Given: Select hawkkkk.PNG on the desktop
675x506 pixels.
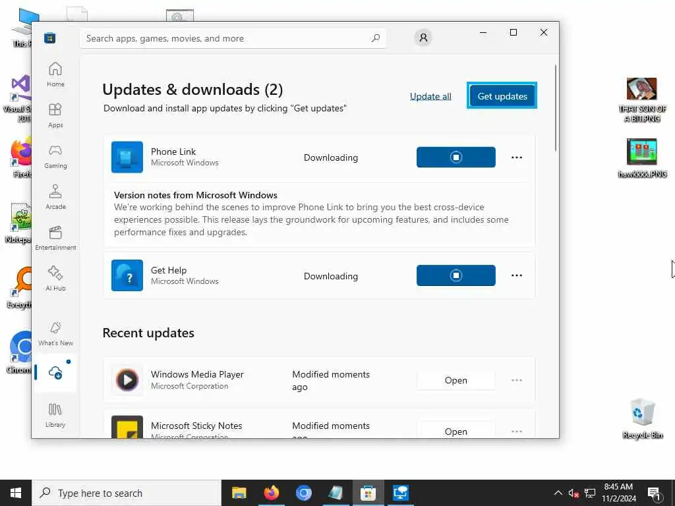Looking at the screenshot, I should 642,158.
